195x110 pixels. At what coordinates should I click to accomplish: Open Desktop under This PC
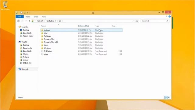coord(26,45)
